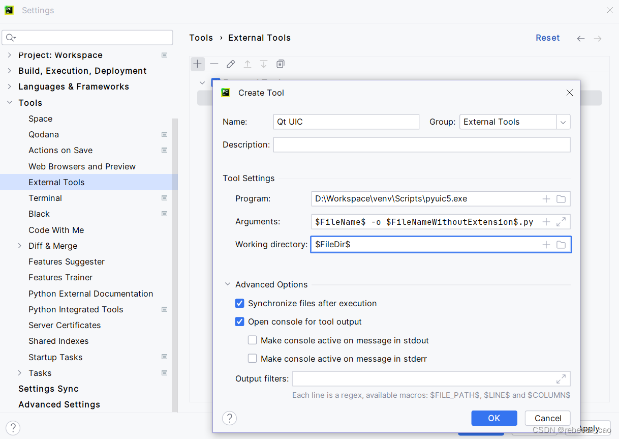This screenshot has width=619, height=439.
Task: Remove the selected external tool
Action: click(x=214, y=64)
